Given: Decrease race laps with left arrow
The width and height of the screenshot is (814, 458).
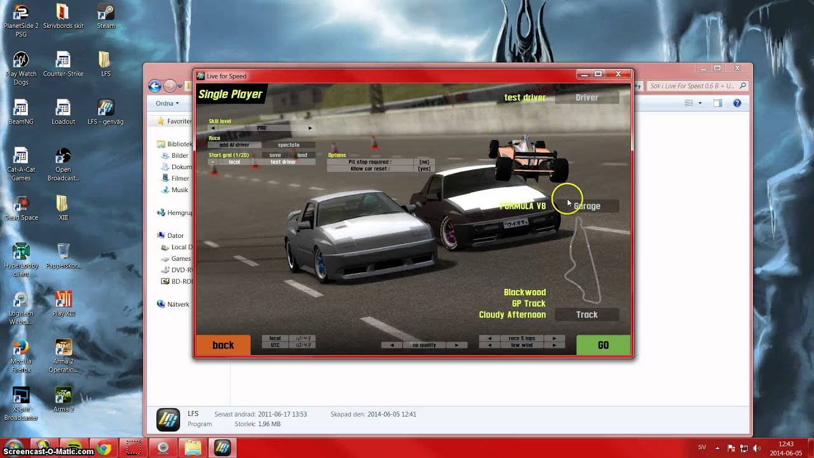Looking at the screenshot, I should tap(489, 338).
